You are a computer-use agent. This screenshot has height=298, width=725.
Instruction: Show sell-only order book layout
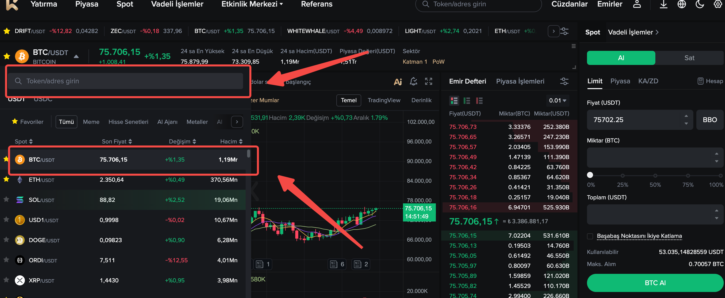479,101
